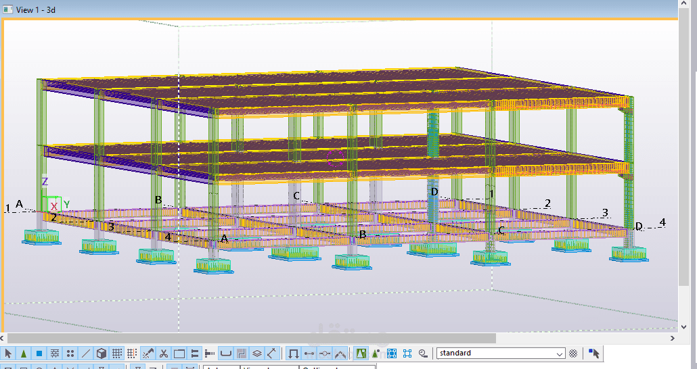
Task: Click grid label 'A' beside the XYZ symbol
Action: [x=19, y=204]
